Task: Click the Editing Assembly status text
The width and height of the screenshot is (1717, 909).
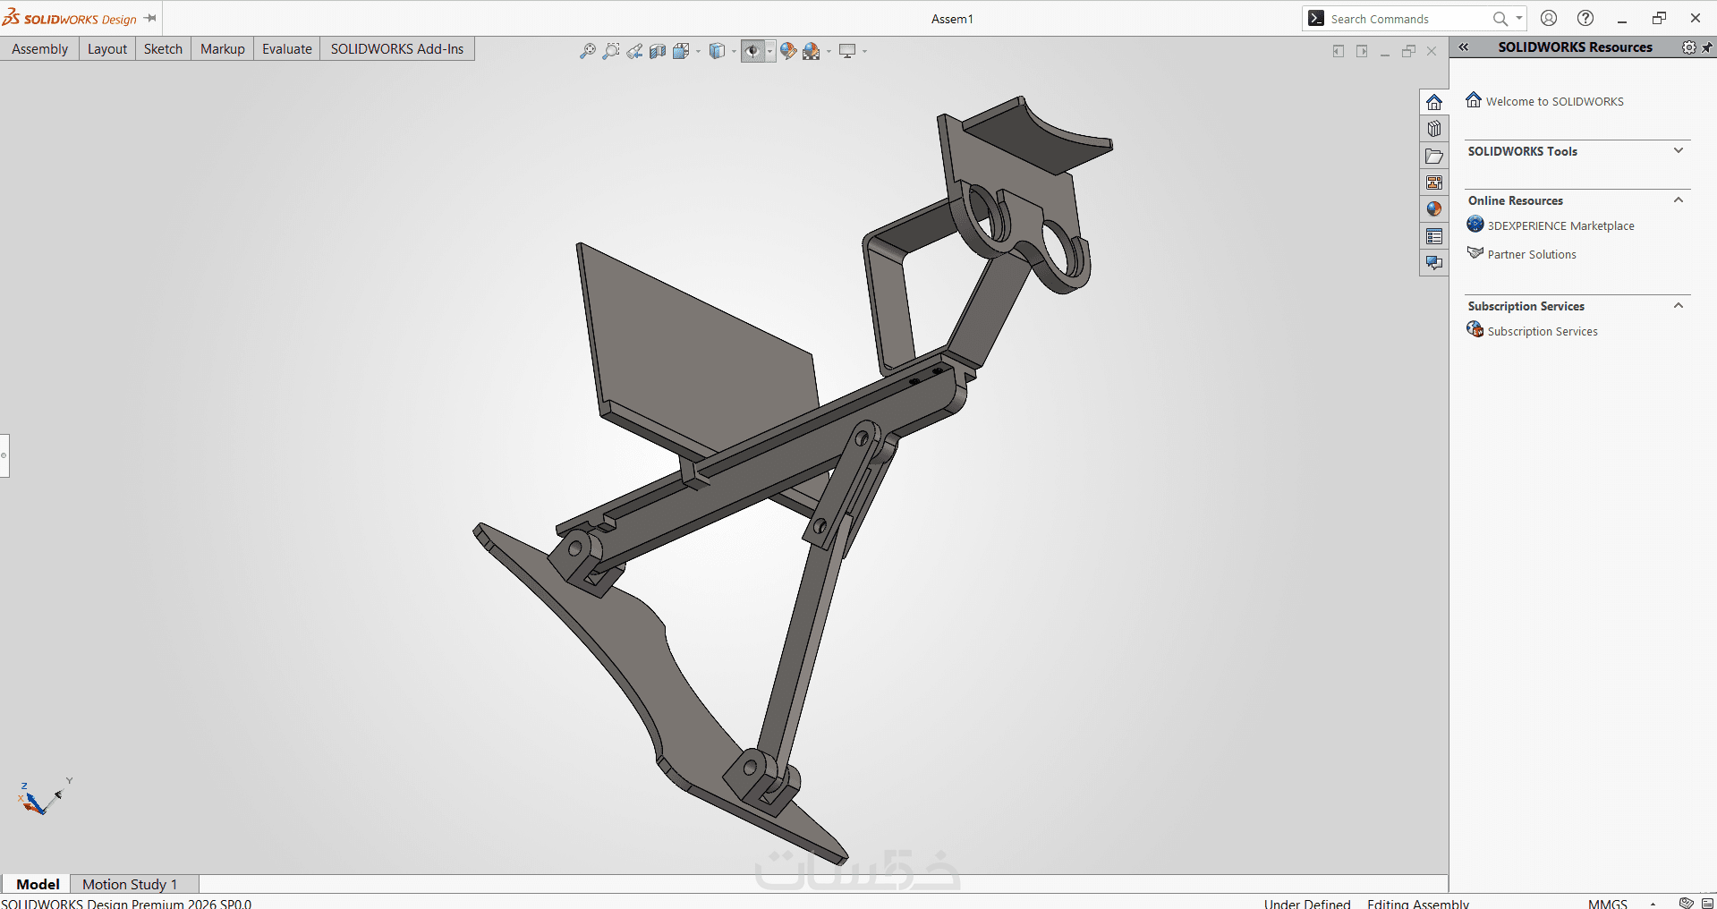Action: pyautogui.click(x=1418, y=904)
